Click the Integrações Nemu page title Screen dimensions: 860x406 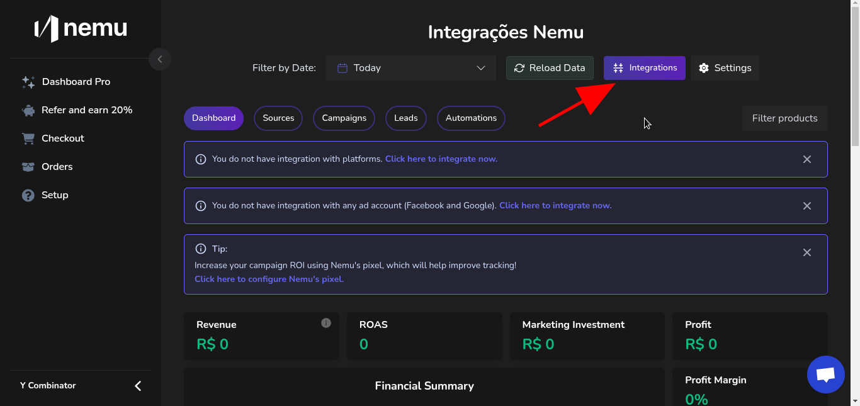coord(506,32)
